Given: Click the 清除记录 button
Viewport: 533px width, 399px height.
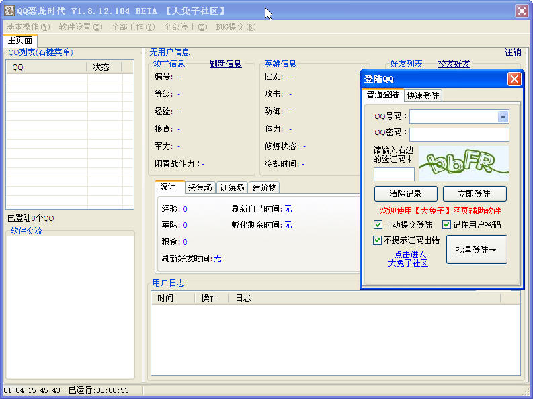Looking at the screenshot, I should 405,194.
